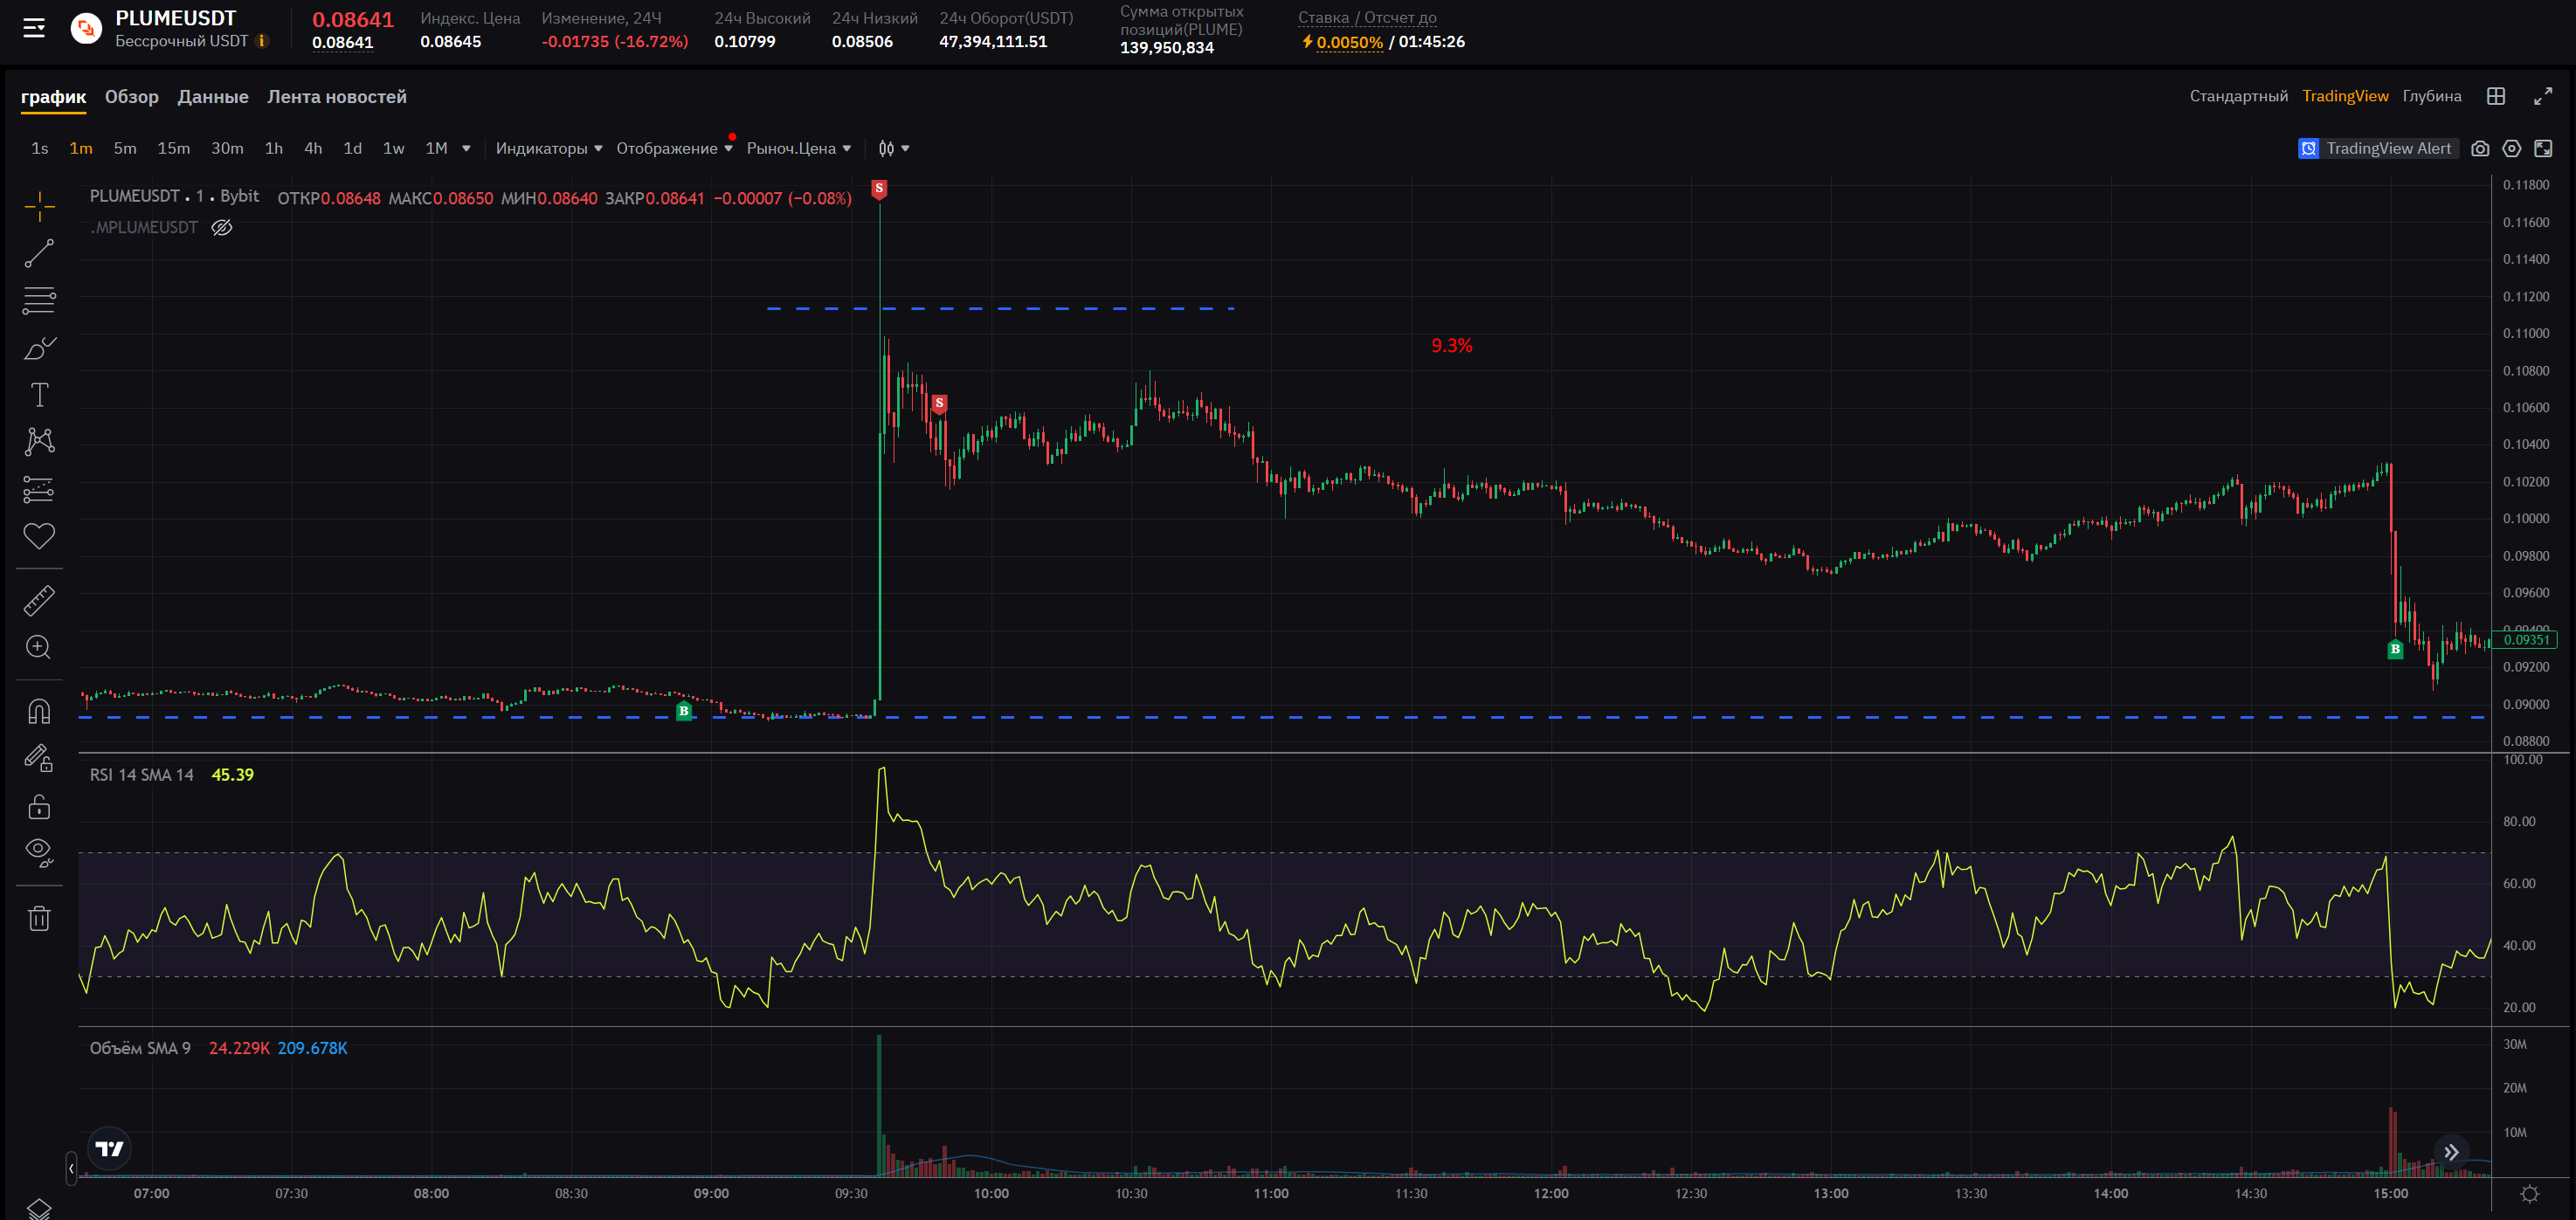This screenshot has height=1220, width=2576.
Task: Toggle lock all drawings icon
Action: (x=39, y=806)
